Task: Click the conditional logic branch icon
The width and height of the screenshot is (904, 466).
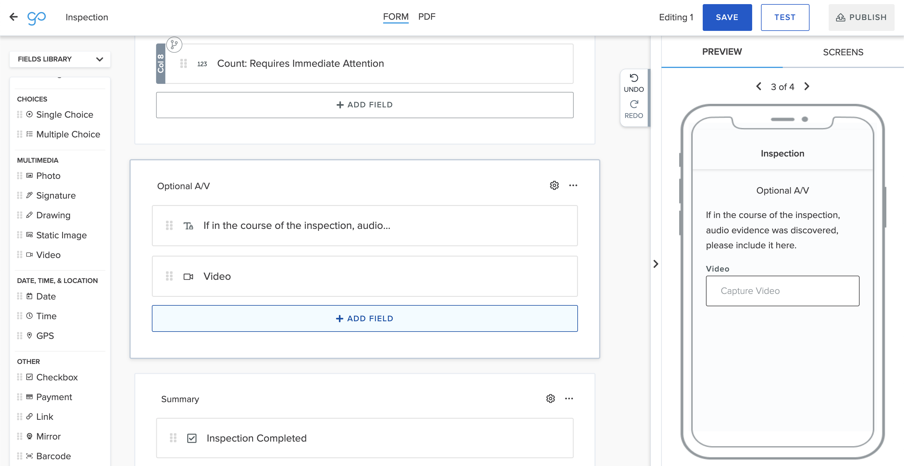Action: 174,44
